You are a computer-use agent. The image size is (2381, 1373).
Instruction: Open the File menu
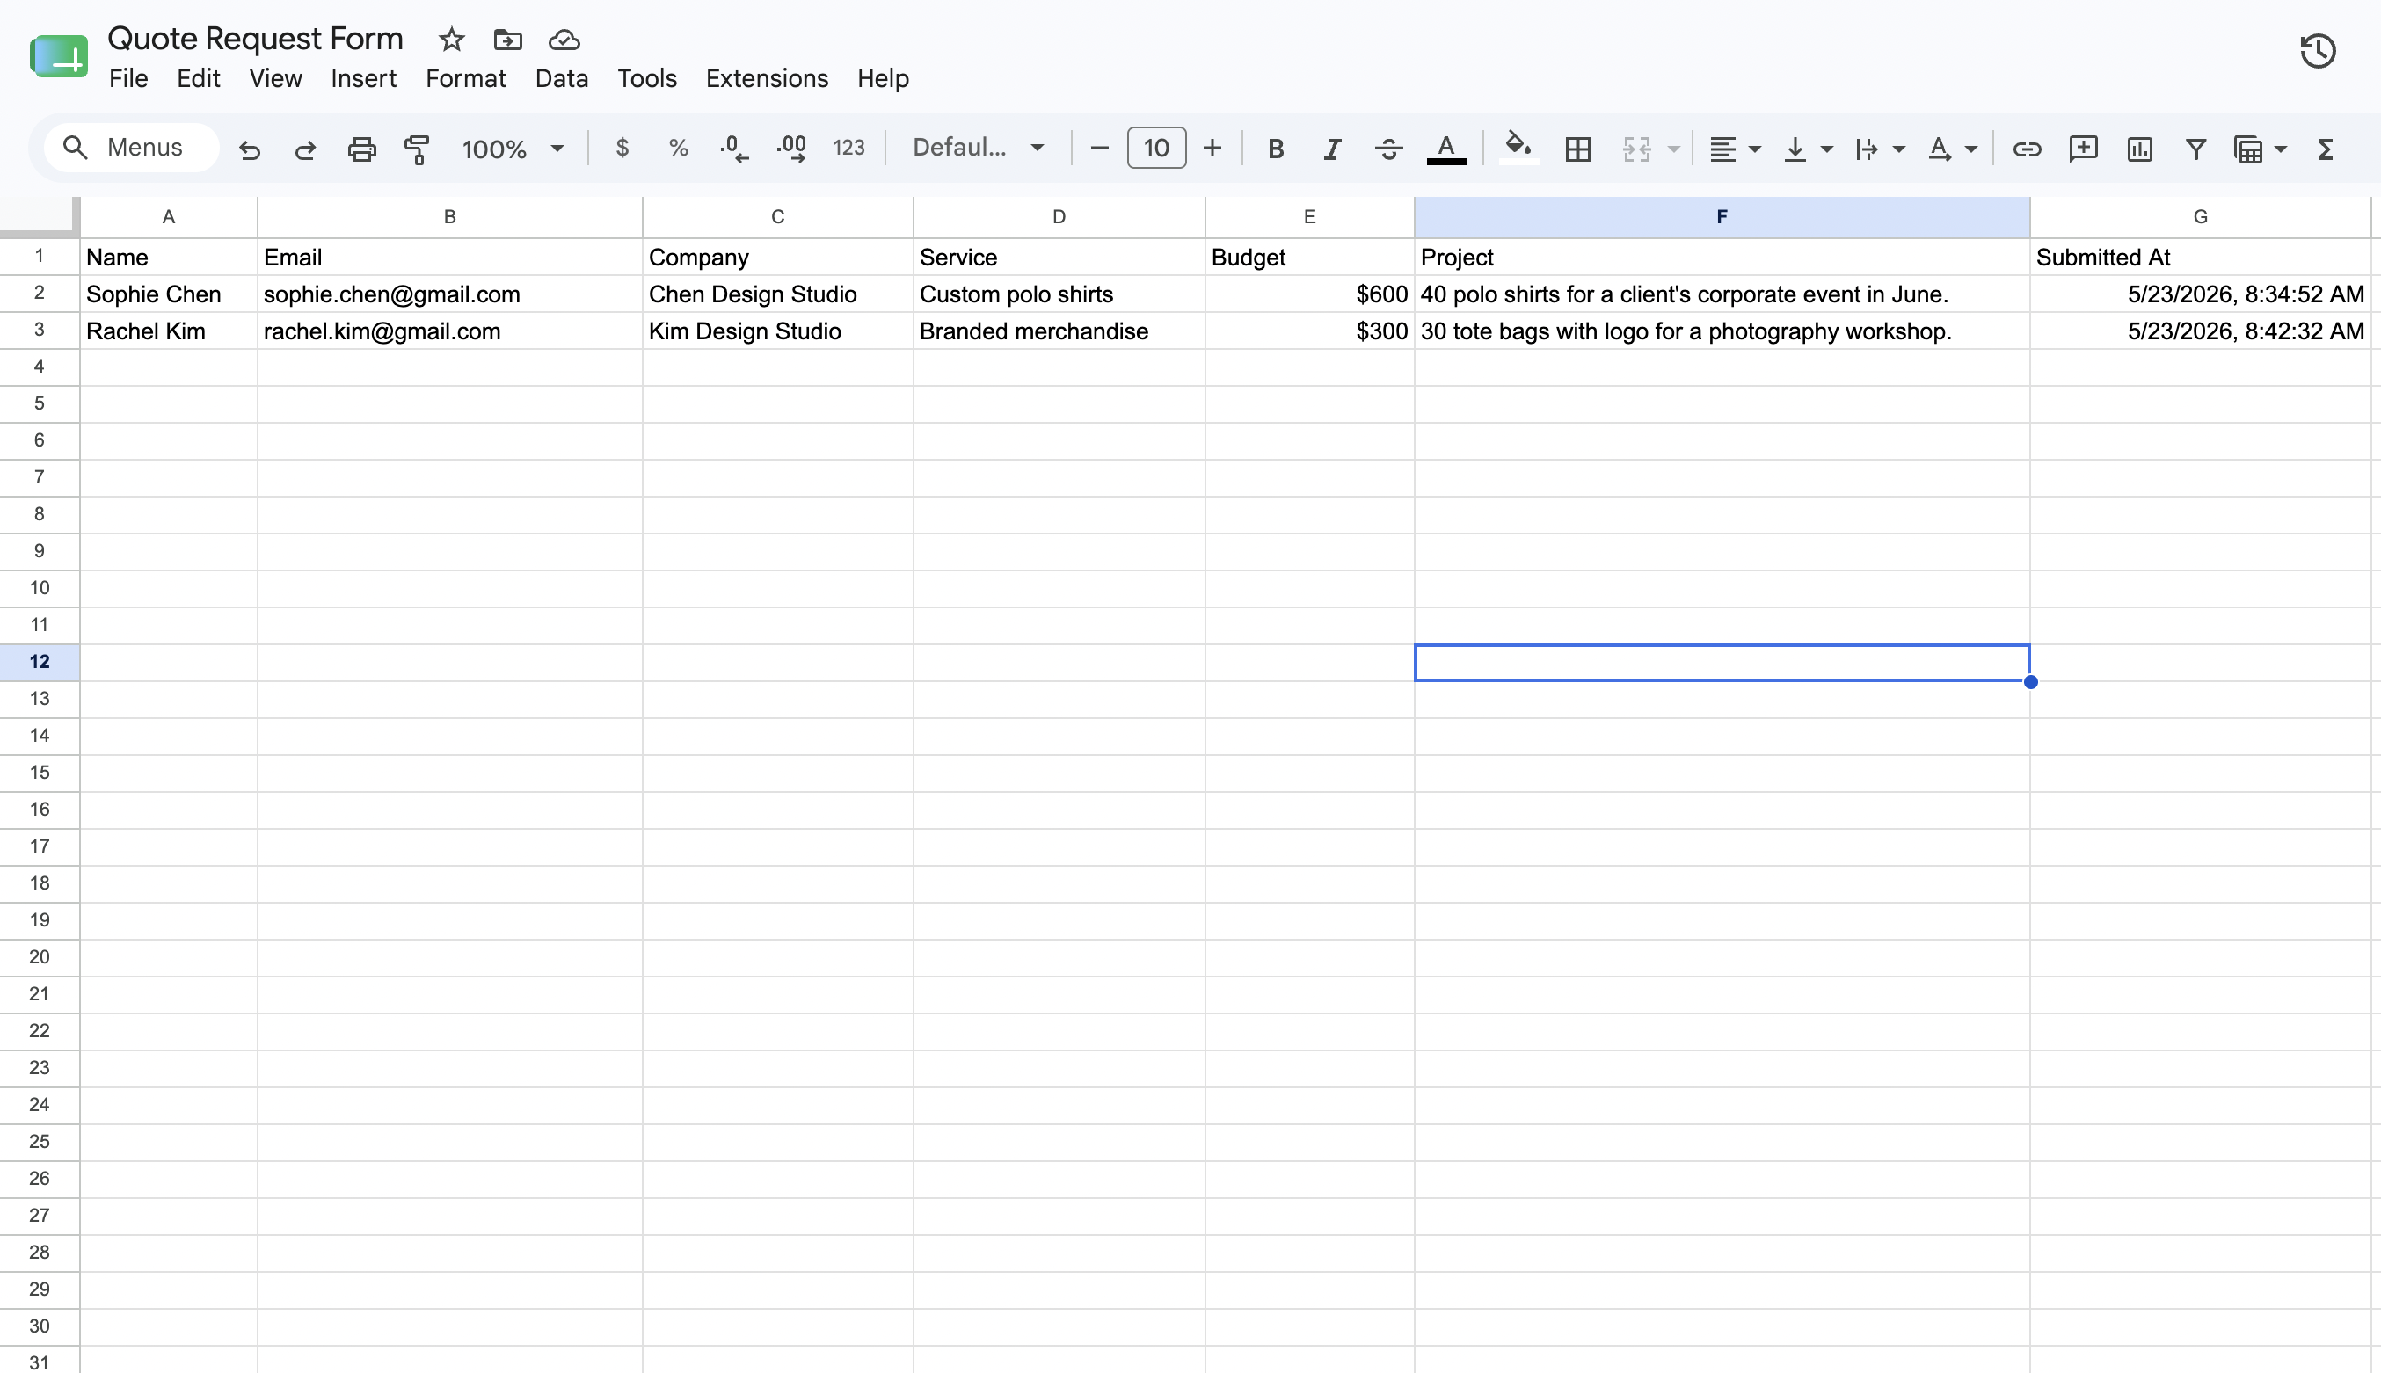click(128, 78)
